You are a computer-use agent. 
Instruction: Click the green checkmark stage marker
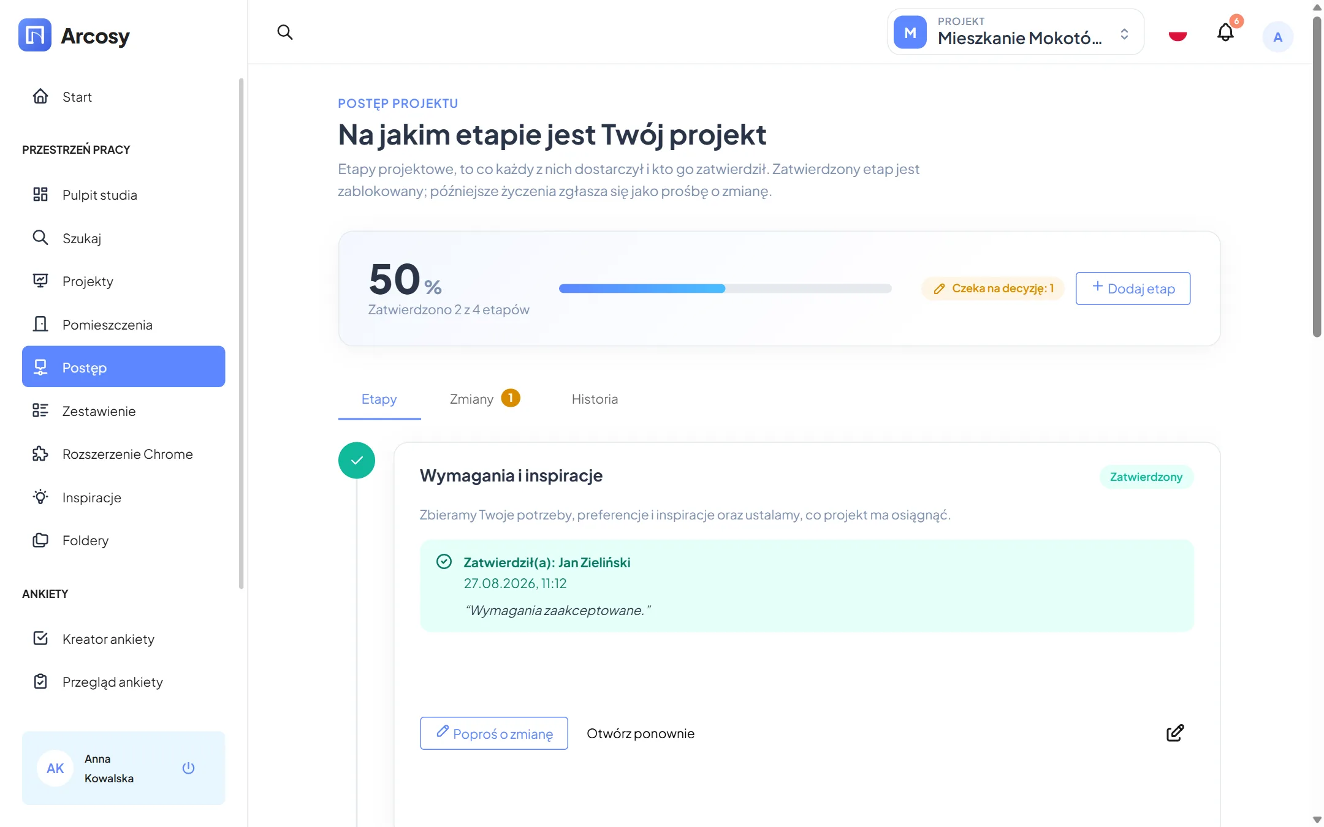coord(357,460)
